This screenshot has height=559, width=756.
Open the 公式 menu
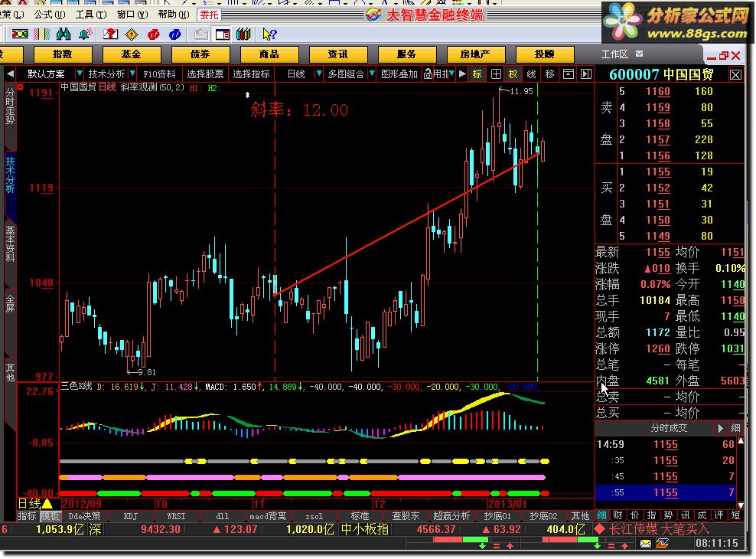[x=49, y=15]
